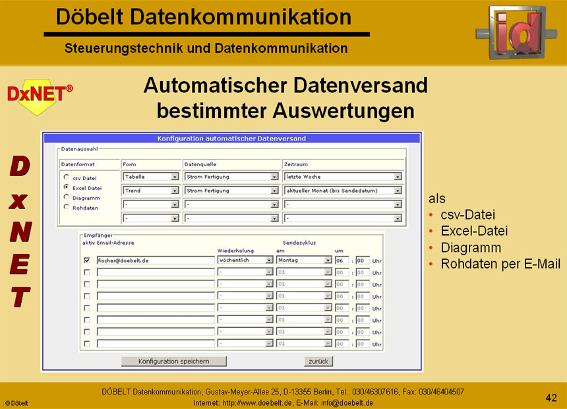Image resolution: width=567 pixels, height=409 pixels.
Task: Click the info@doebelt.de email address
Action: pos(347,403)
